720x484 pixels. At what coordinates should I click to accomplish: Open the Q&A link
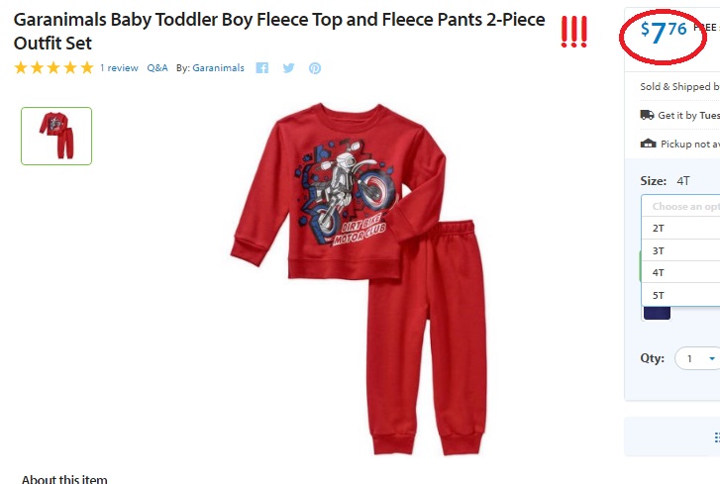tap(157, 68)
